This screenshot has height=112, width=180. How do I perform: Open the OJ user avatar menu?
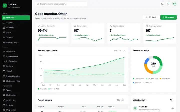[174, 4]
